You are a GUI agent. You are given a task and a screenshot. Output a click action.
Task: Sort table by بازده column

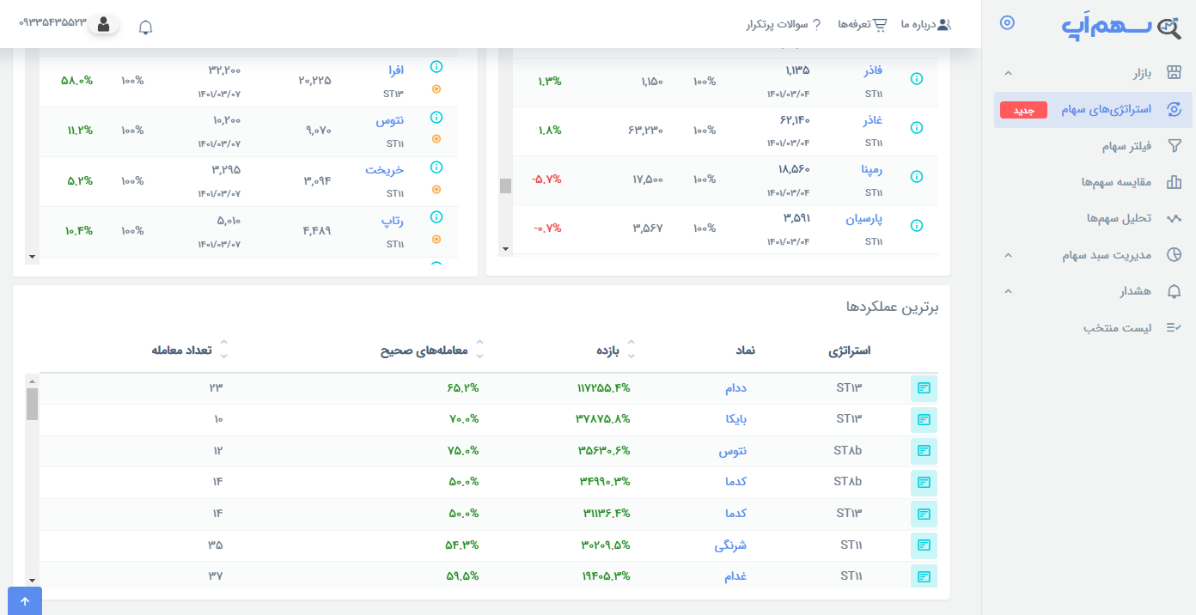pyautogui.click(x=631, y=350)
